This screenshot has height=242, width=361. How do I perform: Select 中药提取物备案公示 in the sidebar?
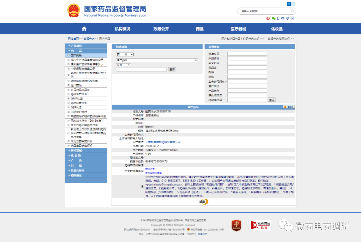tap(83, 69)
